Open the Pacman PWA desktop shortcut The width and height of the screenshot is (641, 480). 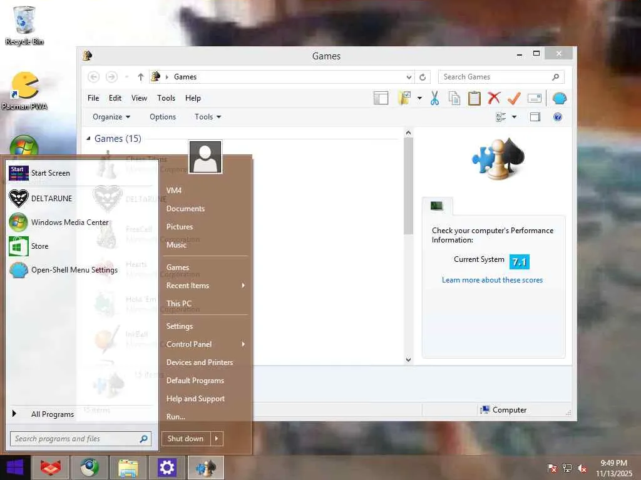click(x=24, y=91)
